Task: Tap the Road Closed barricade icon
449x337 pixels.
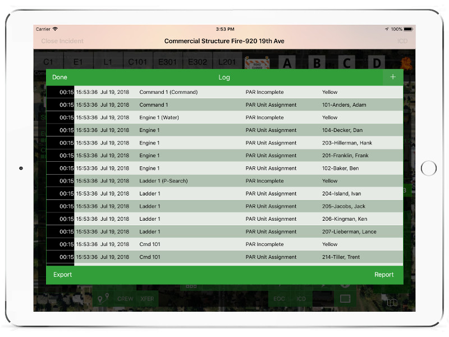Action: (x=258, y=62)
